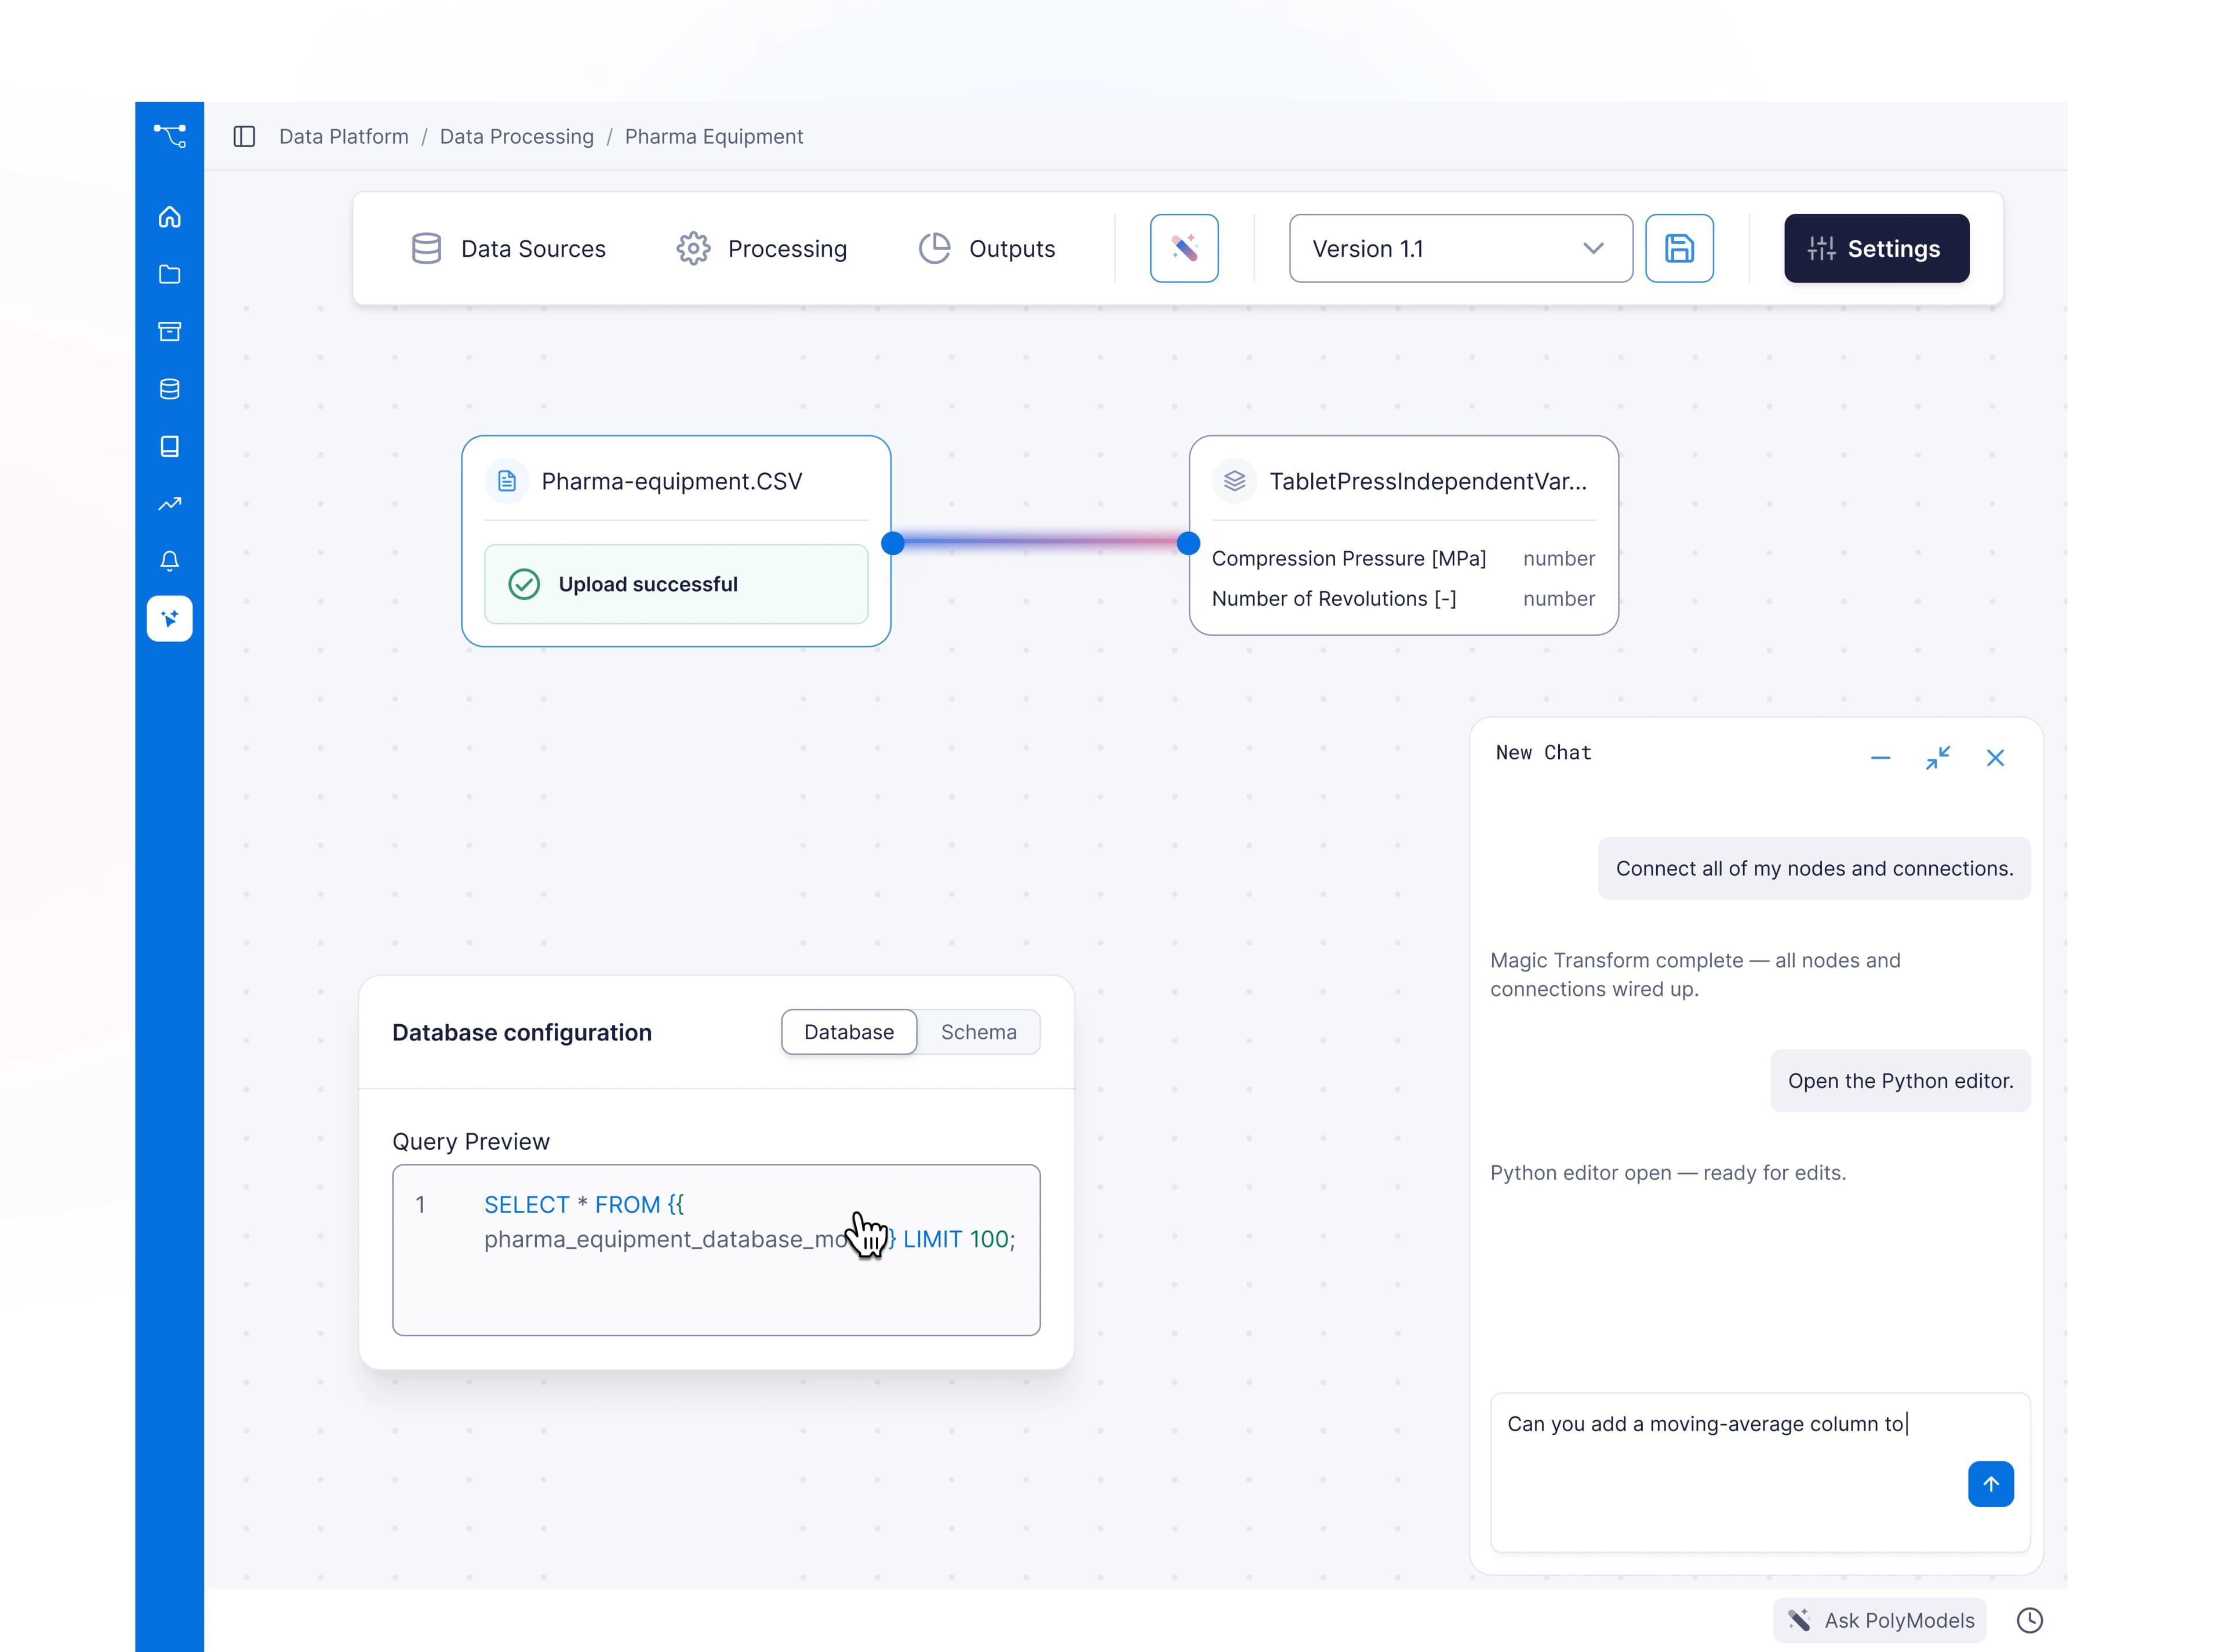
Task: Click the Pharma Equipment breadcrumb
Action: 713,136
